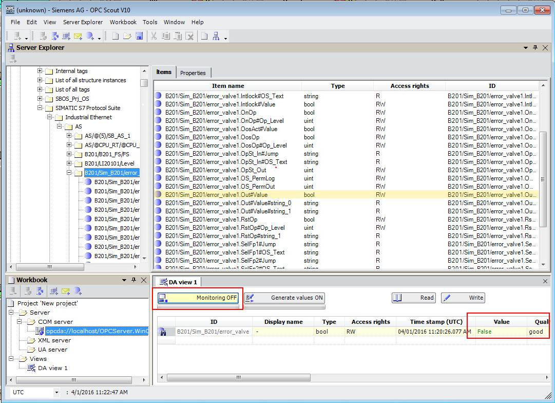
Task: Collapse the SIMATIC S7 Protocol Suite node
Action: 40,108
